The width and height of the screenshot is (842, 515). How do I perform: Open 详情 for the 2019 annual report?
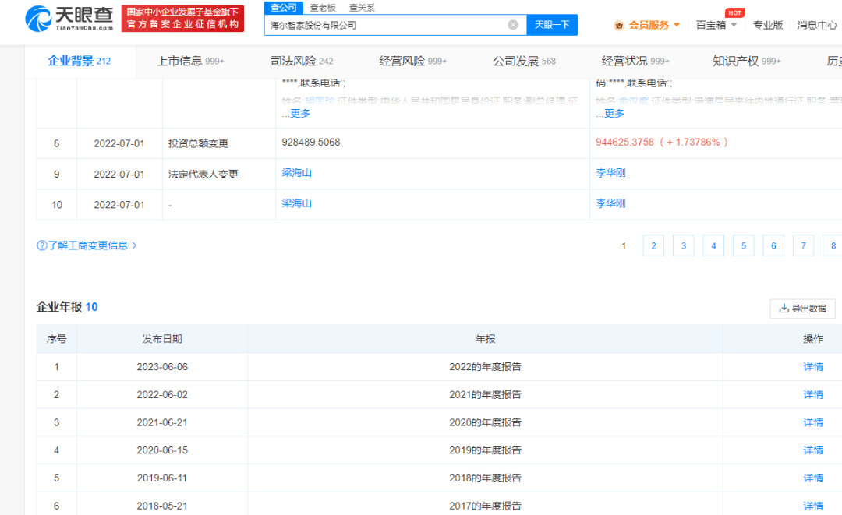tap(813, 450)
